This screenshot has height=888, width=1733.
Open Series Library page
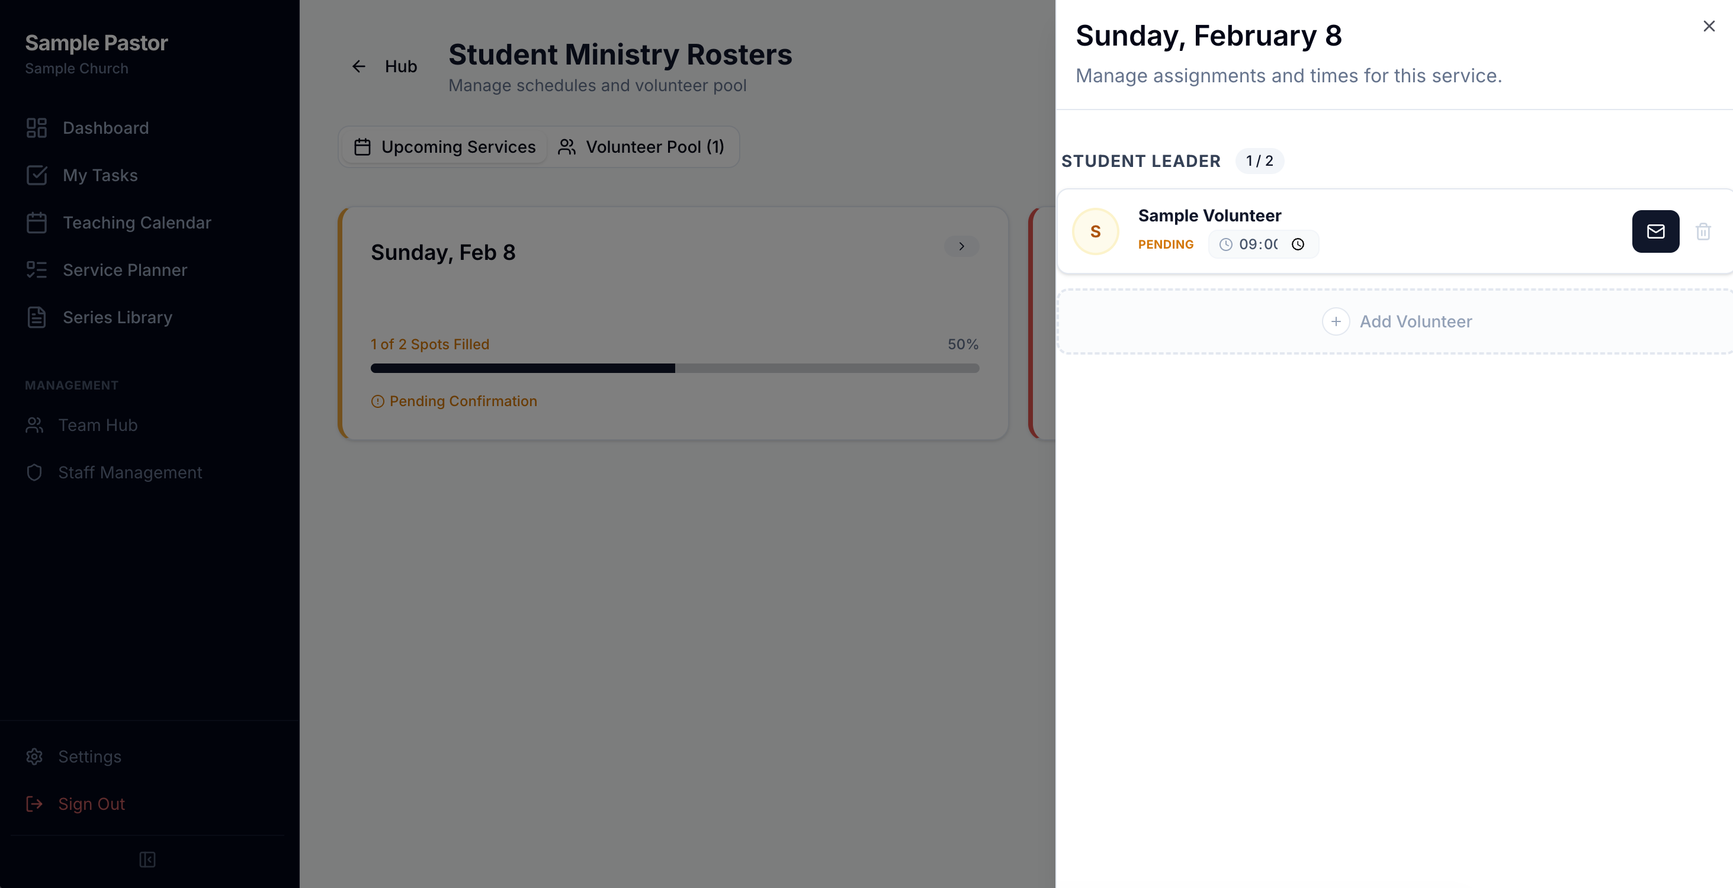[x=117, y=317]
